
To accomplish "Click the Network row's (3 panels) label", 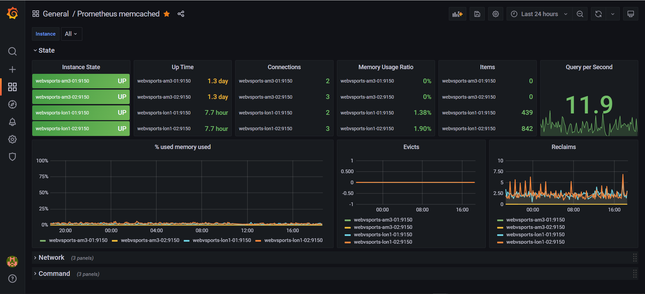I will pos(82,258).
